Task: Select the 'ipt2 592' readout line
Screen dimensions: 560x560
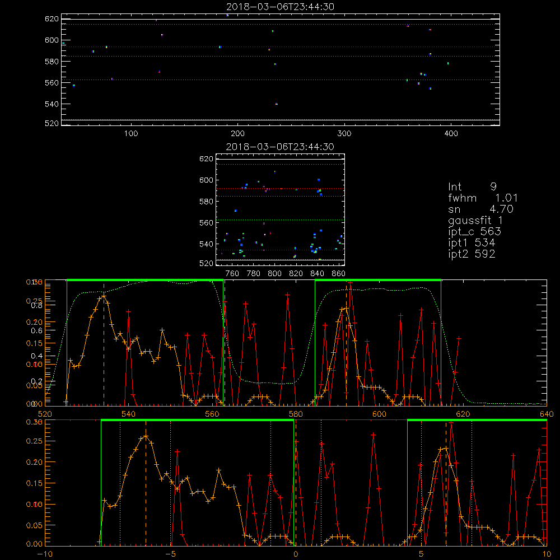Action: click(472, 254)
